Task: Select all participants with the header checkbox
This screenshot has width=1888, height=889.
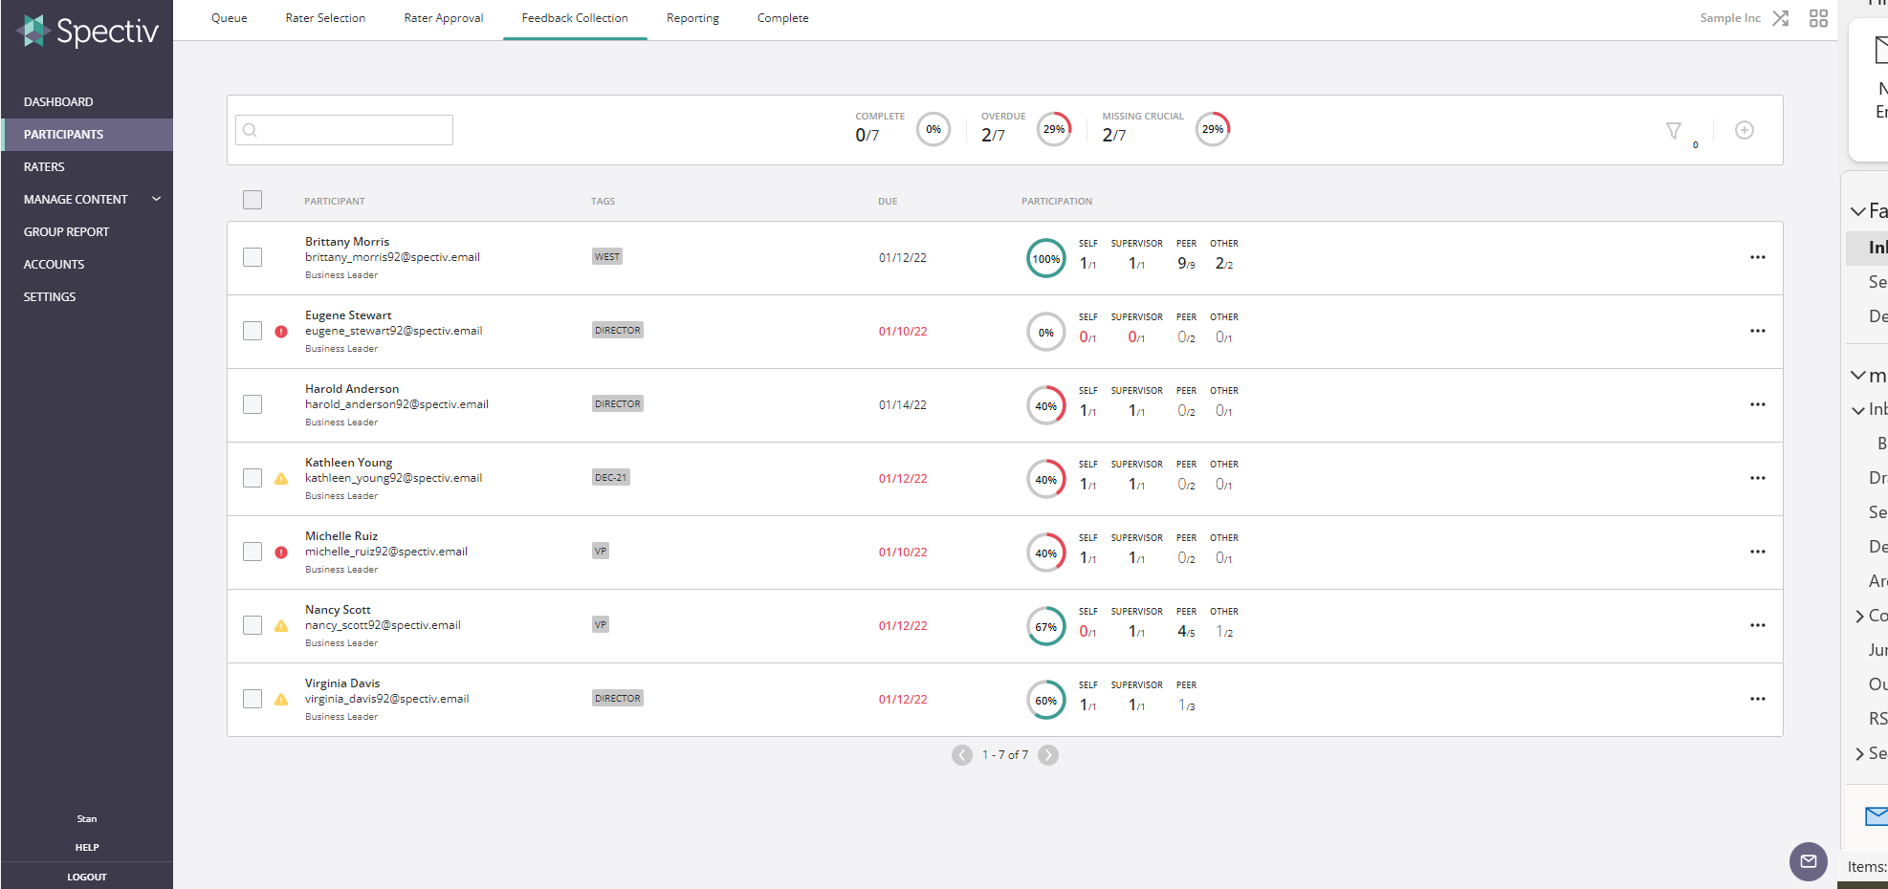Action: (x=252, y=200)
